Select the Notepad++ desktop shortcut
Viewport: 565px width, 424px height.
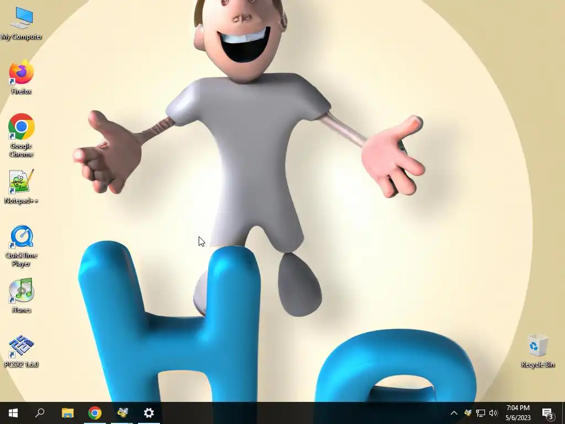[x=22, y=187]
